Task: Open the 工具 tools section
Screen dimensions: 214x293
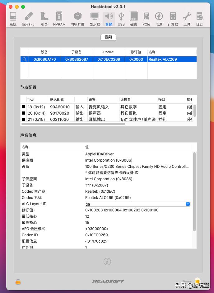Action: pyautogui.click(x=187, y=19)
